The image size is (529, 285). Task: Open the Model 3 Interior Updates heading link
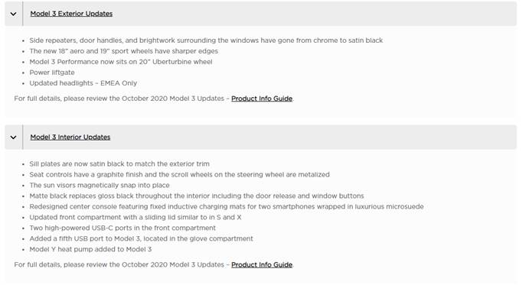(70, 138)
